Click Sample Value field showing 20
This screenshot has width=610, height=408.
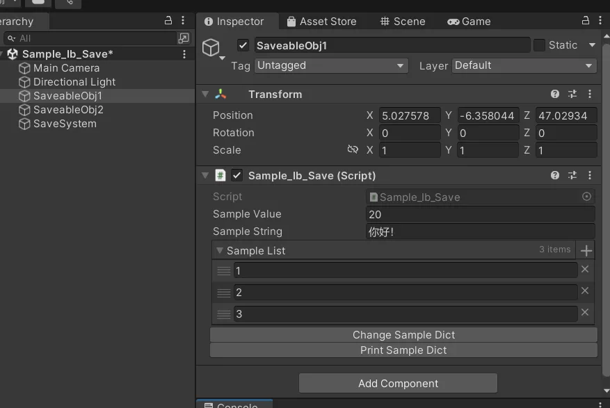(x=481, y=214)
